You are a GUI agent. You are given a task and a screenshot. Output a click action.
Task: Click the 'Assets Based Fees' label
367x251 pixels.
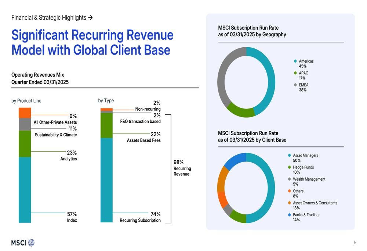pos(144,140)
